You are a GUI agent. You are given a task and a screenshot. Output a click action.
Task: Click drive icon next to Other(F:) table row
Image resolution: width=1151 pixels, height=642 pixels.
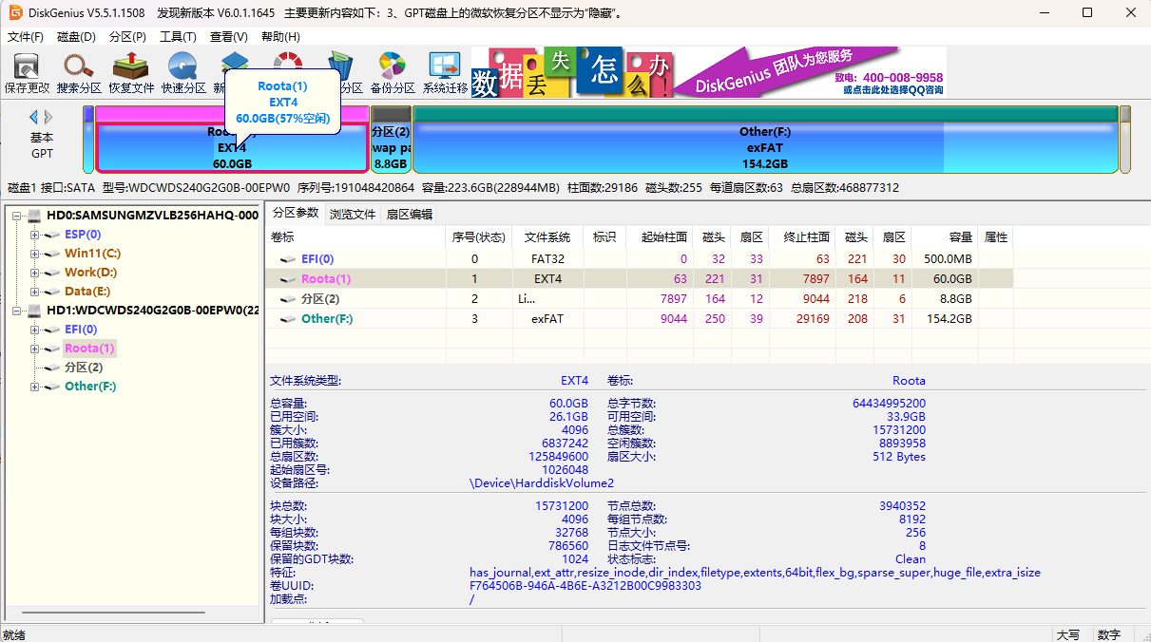click(288, 319)
